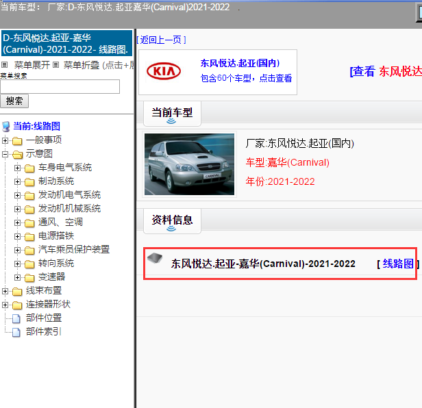Click the 一般事项 folder icon
Viewport: 422px width, 408px height.
coord(17,140)
